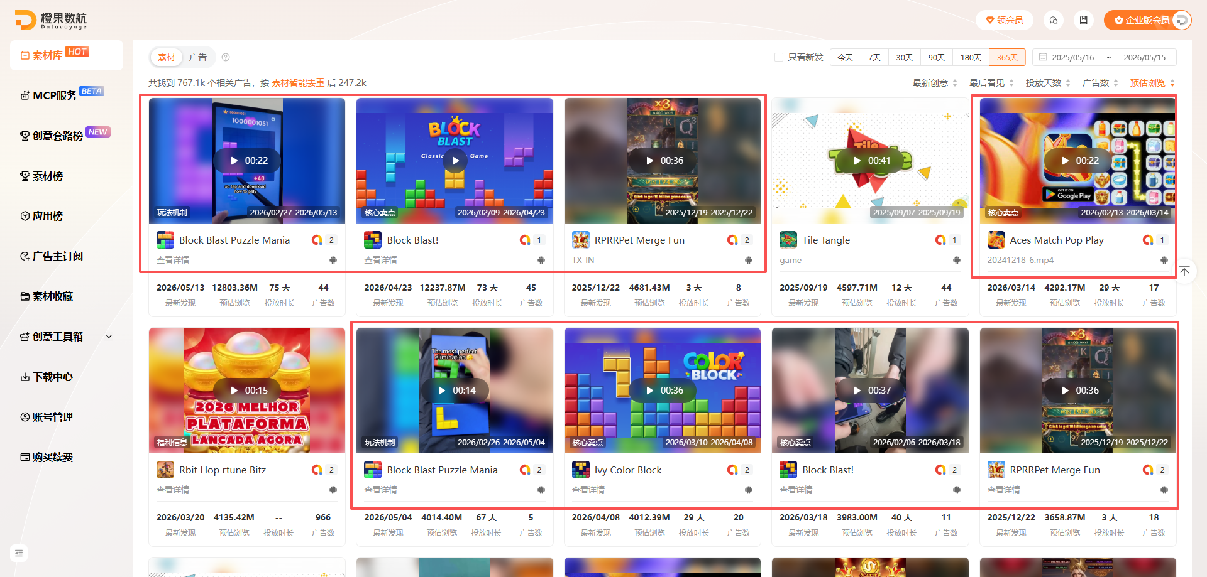Sort results by 最后看见
Screen dimensions: 1207x577
point(991,83)
